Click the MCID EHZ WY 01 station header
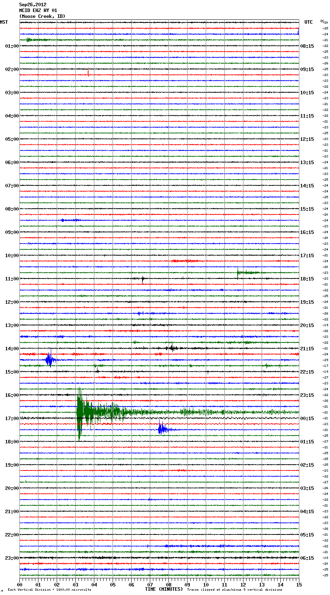Image resolution: width=330 pixels, height=595 pixels. pyautogui.click(x=38, y=10)
